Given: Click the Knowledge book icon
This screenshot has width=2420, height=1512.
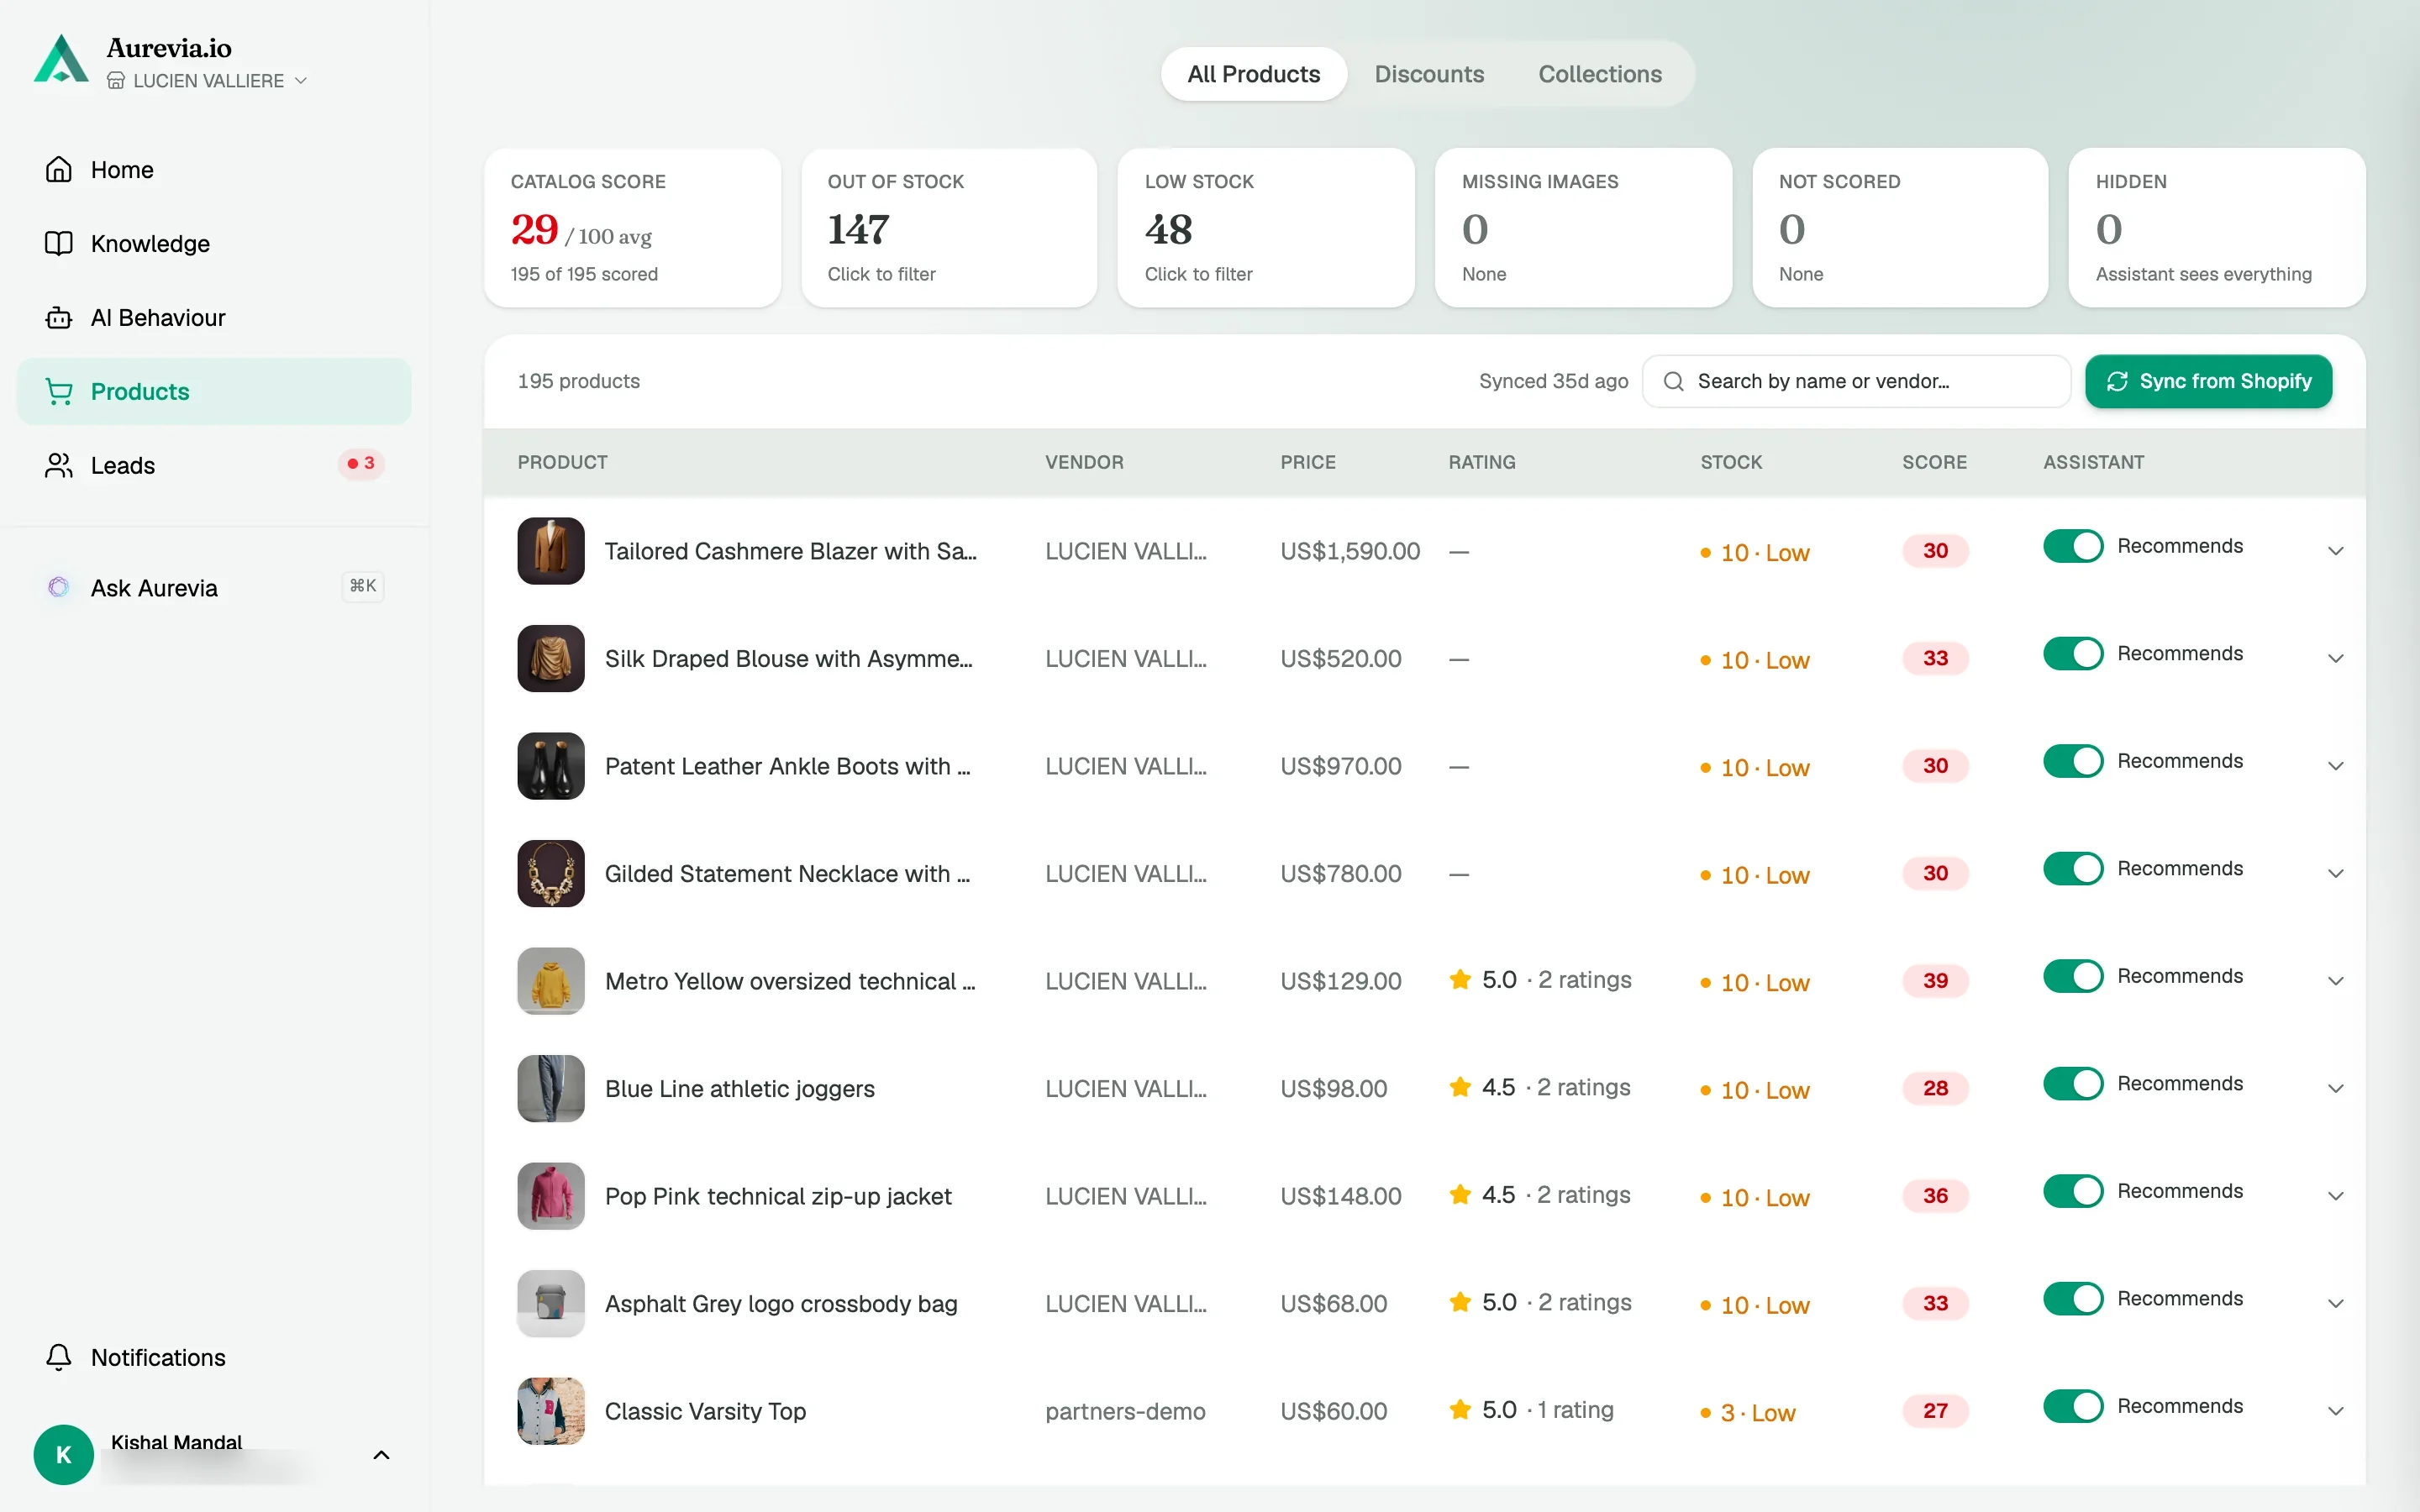Looking at the screenshot, I should pos(59,243).
